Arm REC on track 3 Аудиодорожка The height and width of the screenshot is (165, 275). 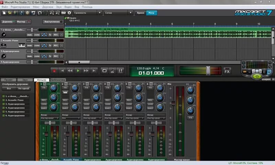(56, 56)
